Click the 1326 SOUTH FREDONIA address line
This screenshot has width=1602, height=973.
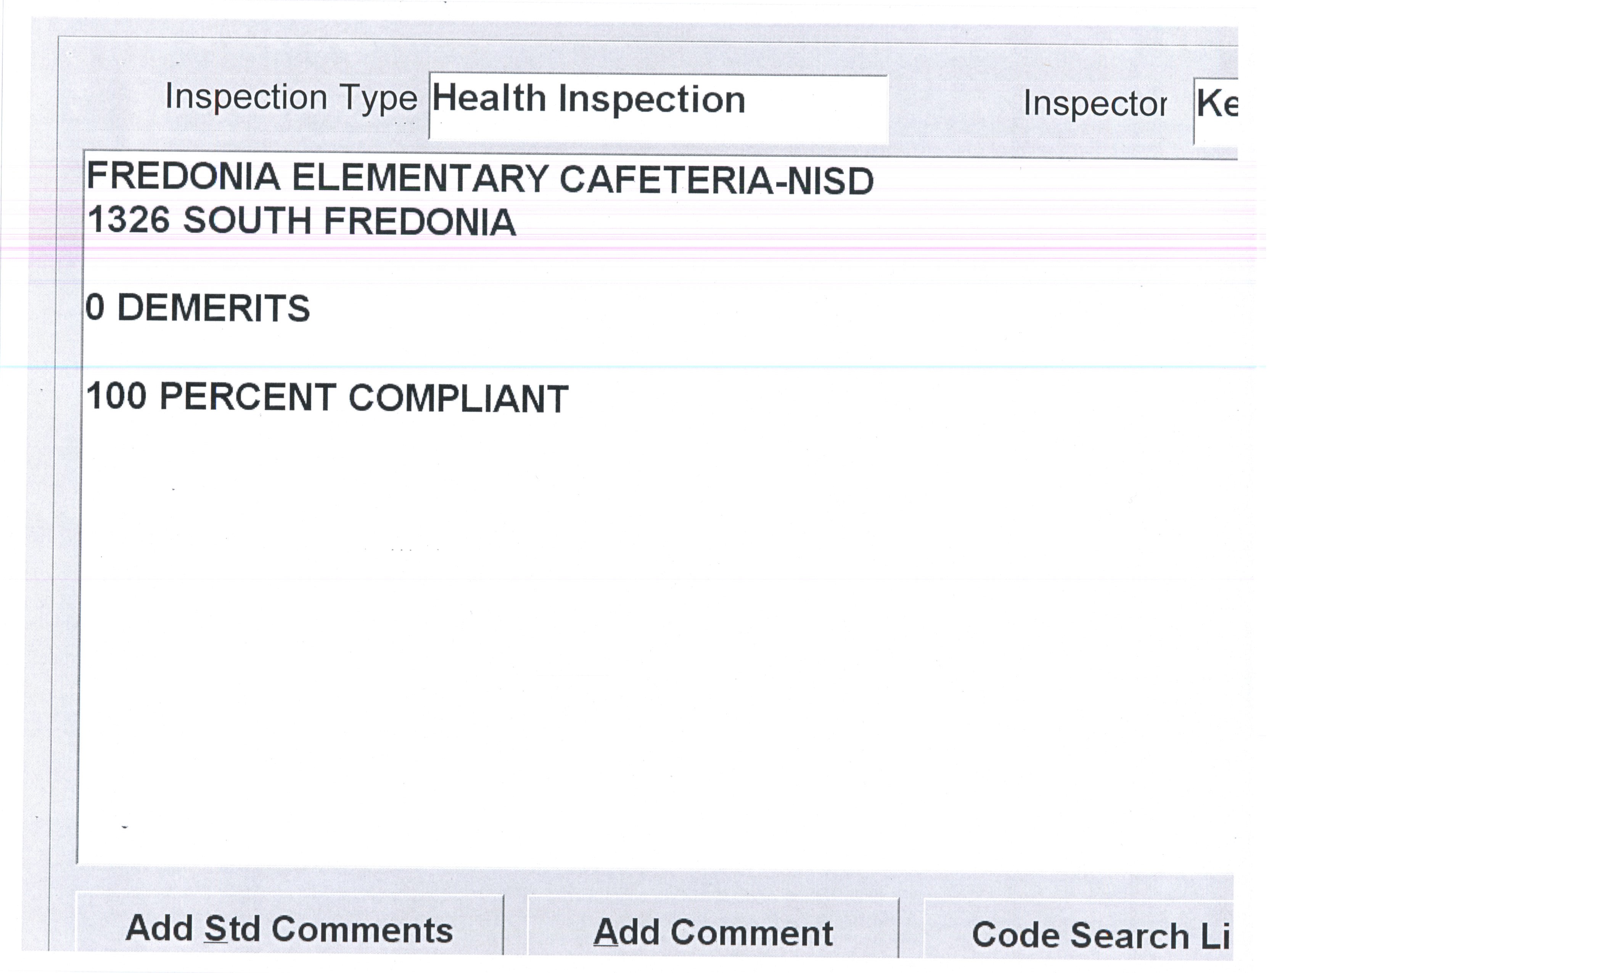click(302, 221)
